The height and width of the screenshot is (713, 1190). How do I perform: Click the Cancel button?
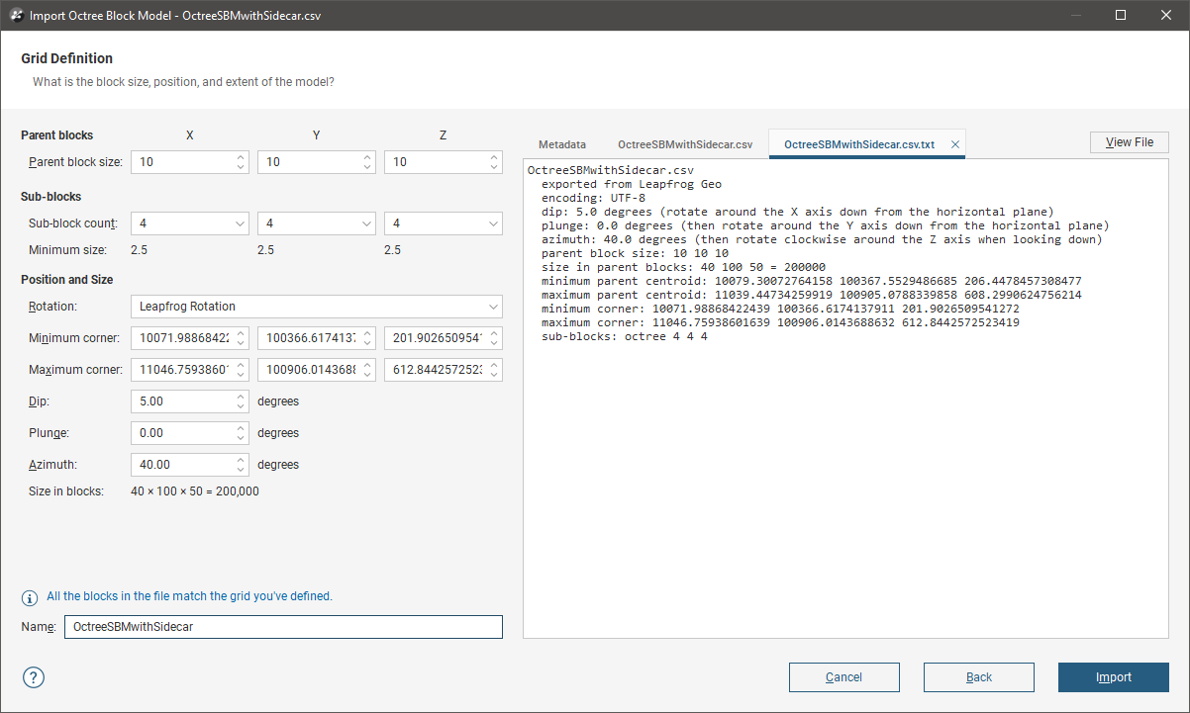tap(844, 677)
